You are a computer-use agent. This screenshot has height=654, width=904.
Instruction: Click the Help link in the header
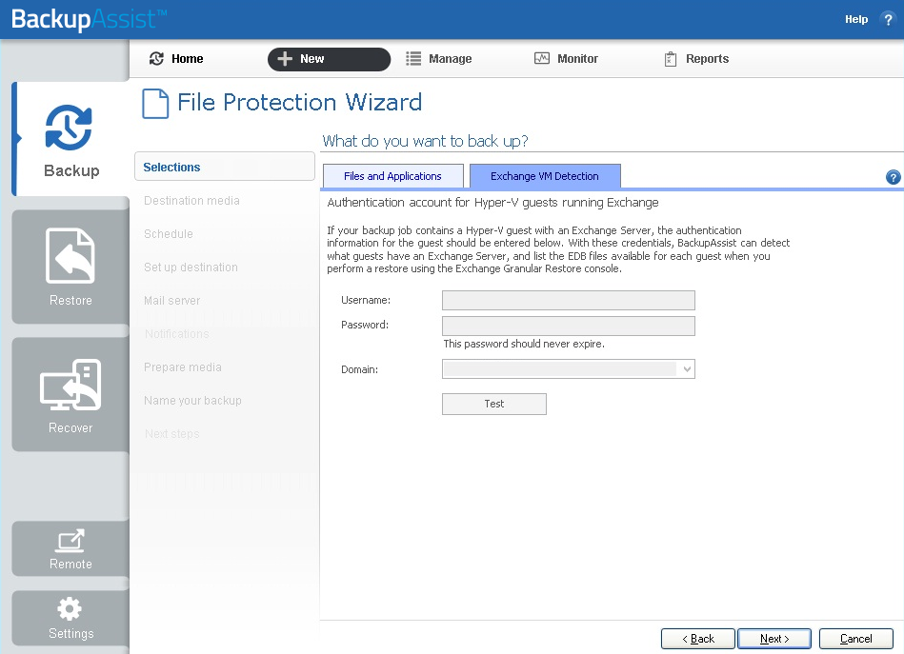(x=856, y=20)
